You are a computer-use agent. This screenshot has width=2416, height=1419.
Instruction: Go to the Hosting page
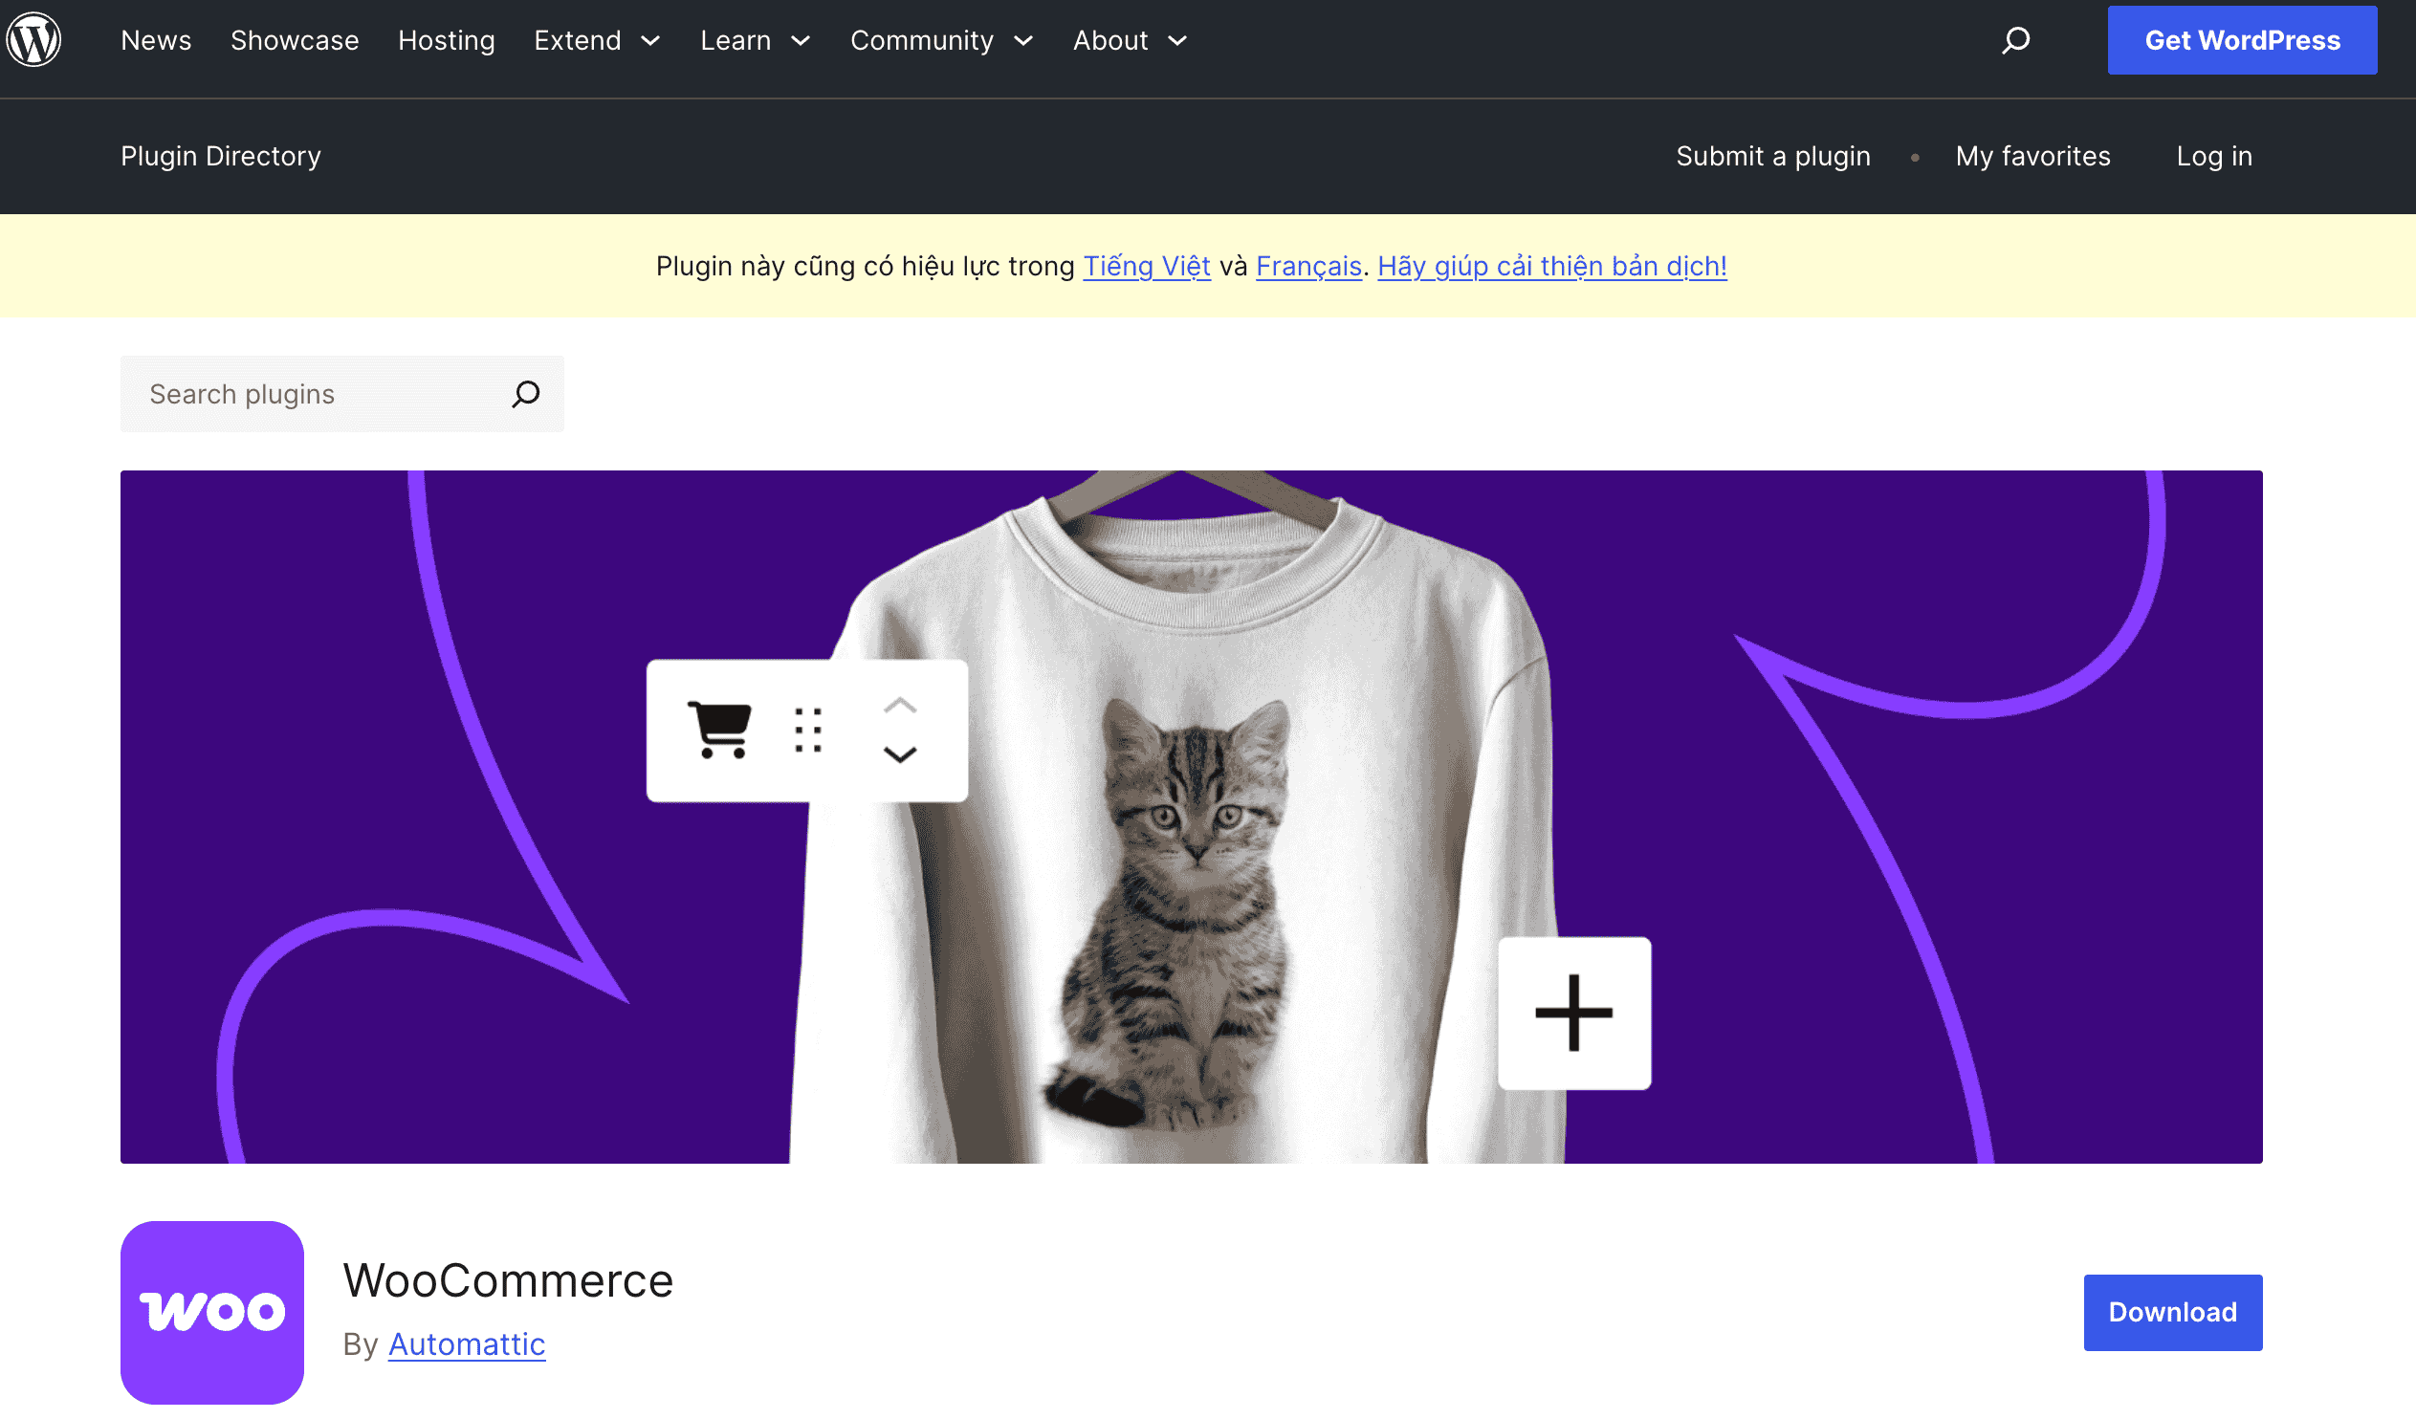[x=446, y=40]
